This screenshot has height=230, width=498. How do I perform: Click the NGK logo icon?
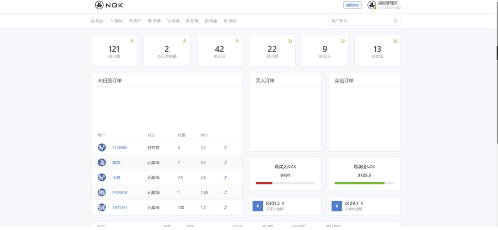(x=99, y=5)
